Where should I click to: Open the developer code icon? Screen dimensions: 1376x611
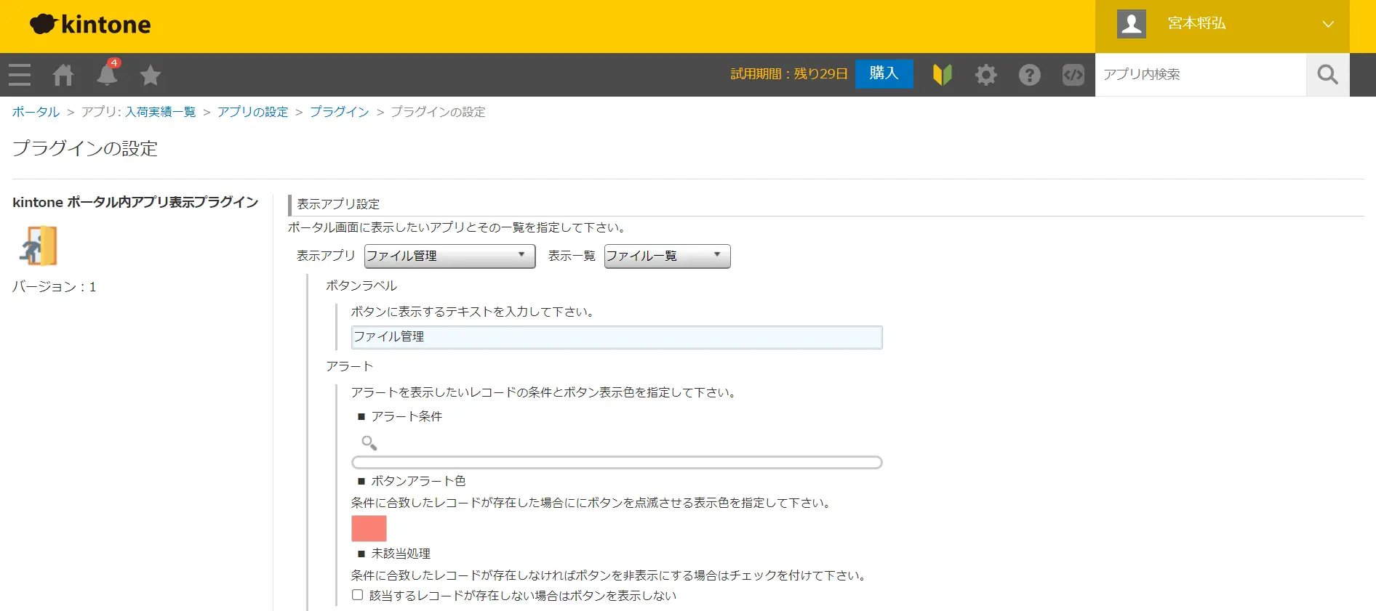coord(1073,74)
